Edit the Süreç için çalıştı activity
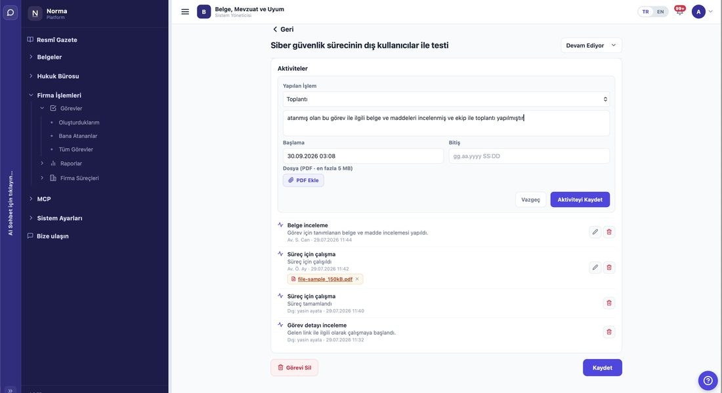Image resolution: width=722 pixels, height=393 pixels. (595, 267)
